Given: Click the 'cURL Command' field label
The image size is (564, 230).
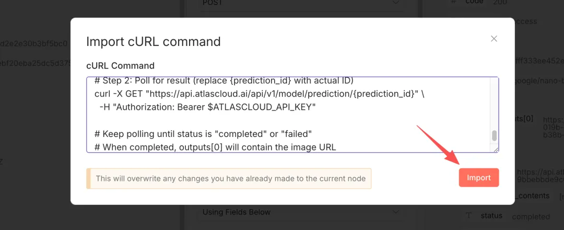Looking at the screenshot, I should point(120,66).
